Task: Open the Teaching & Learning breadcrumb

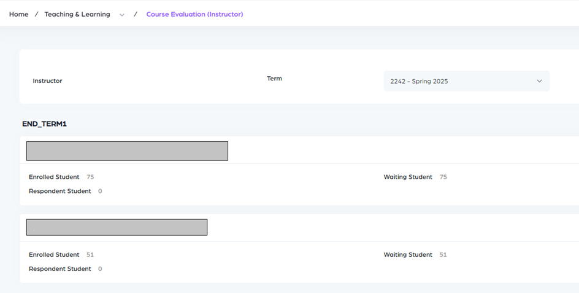Action: click(x=77, y=14)
